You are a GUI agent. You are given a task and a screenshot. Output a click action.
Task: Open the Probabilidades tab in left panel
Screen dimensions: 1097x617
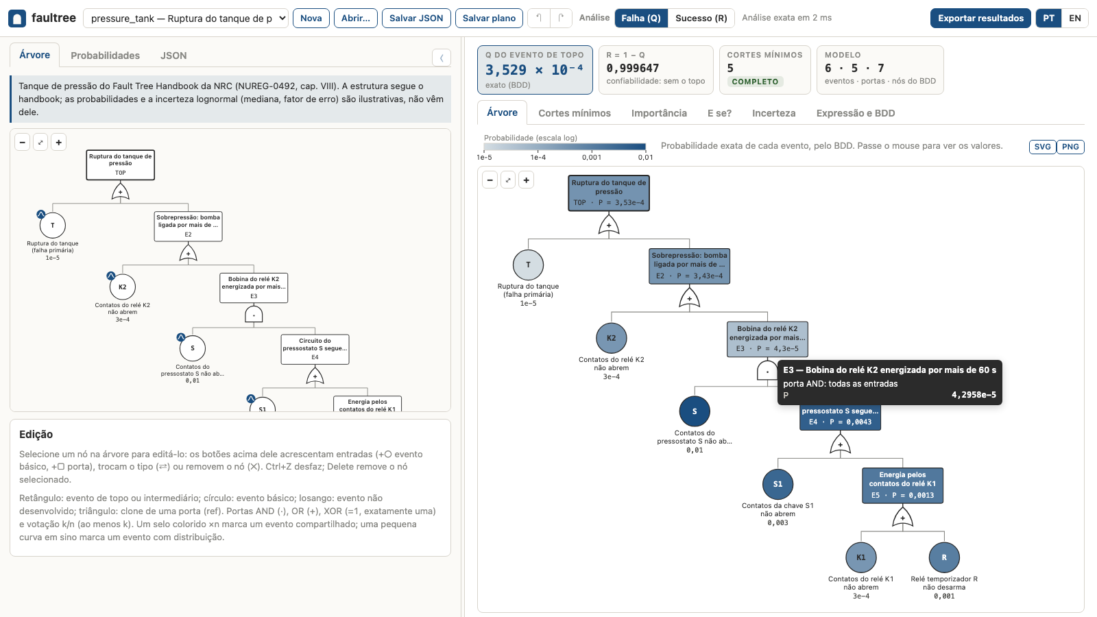click(x=105, y=56)
